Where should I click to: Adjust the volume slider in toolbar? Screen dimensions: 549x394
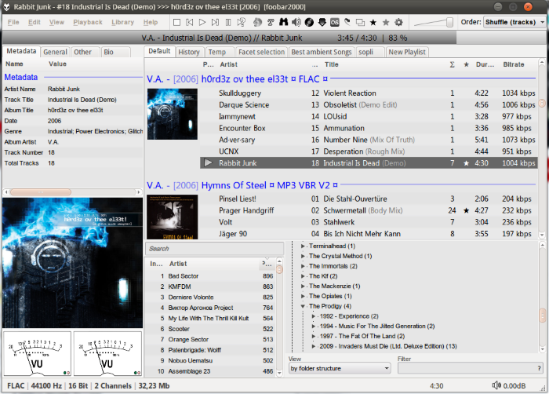point(449,22)
